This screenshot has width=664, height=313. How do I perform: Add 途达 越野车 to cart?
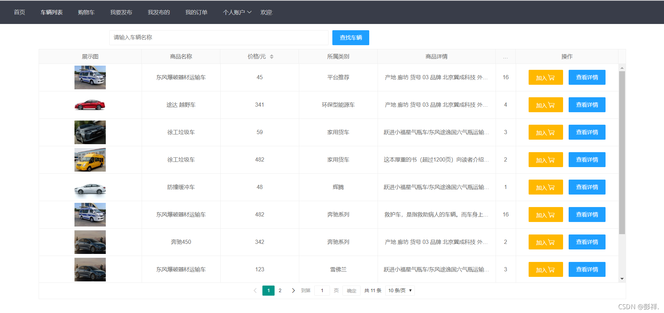(x=546, y=105)
